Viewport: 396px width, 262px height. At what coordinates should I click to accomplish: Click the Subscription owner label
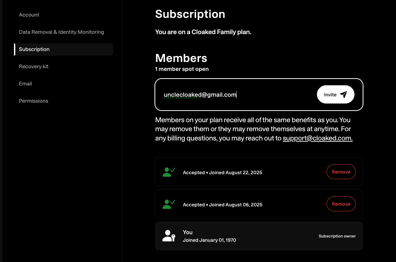pyautogui.click(x=337, y=236)
